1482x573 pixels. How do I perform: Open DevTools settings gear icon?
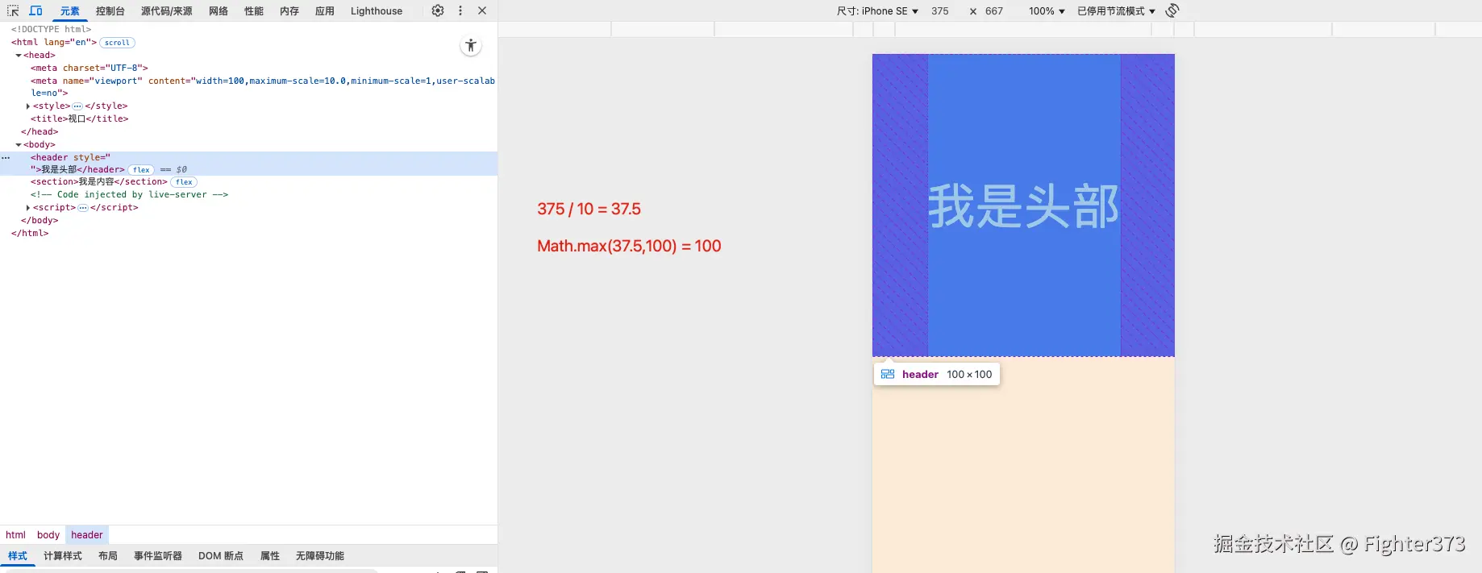pos(438,10)
